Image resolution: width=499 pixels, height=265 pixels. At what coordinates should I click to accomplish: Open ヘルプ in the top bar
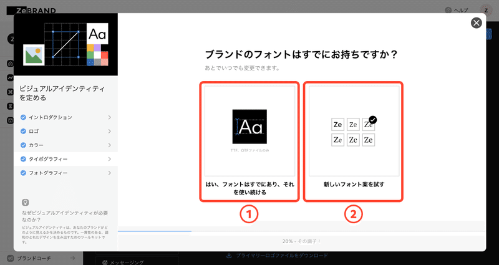click(457, 10)
